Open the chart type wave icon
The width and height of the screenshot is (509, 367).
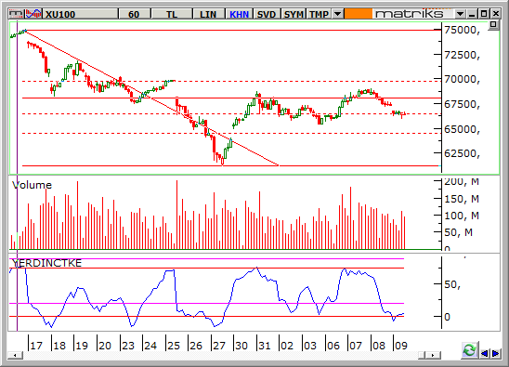33,14
